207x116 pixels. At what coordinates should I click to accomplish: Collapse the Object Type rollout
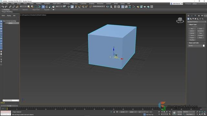tap(193, 24)
